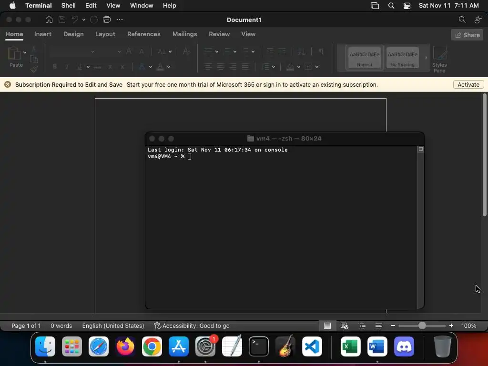488x366 pixels.
Task: Click the Activate button in the banner
Action: 468,85
